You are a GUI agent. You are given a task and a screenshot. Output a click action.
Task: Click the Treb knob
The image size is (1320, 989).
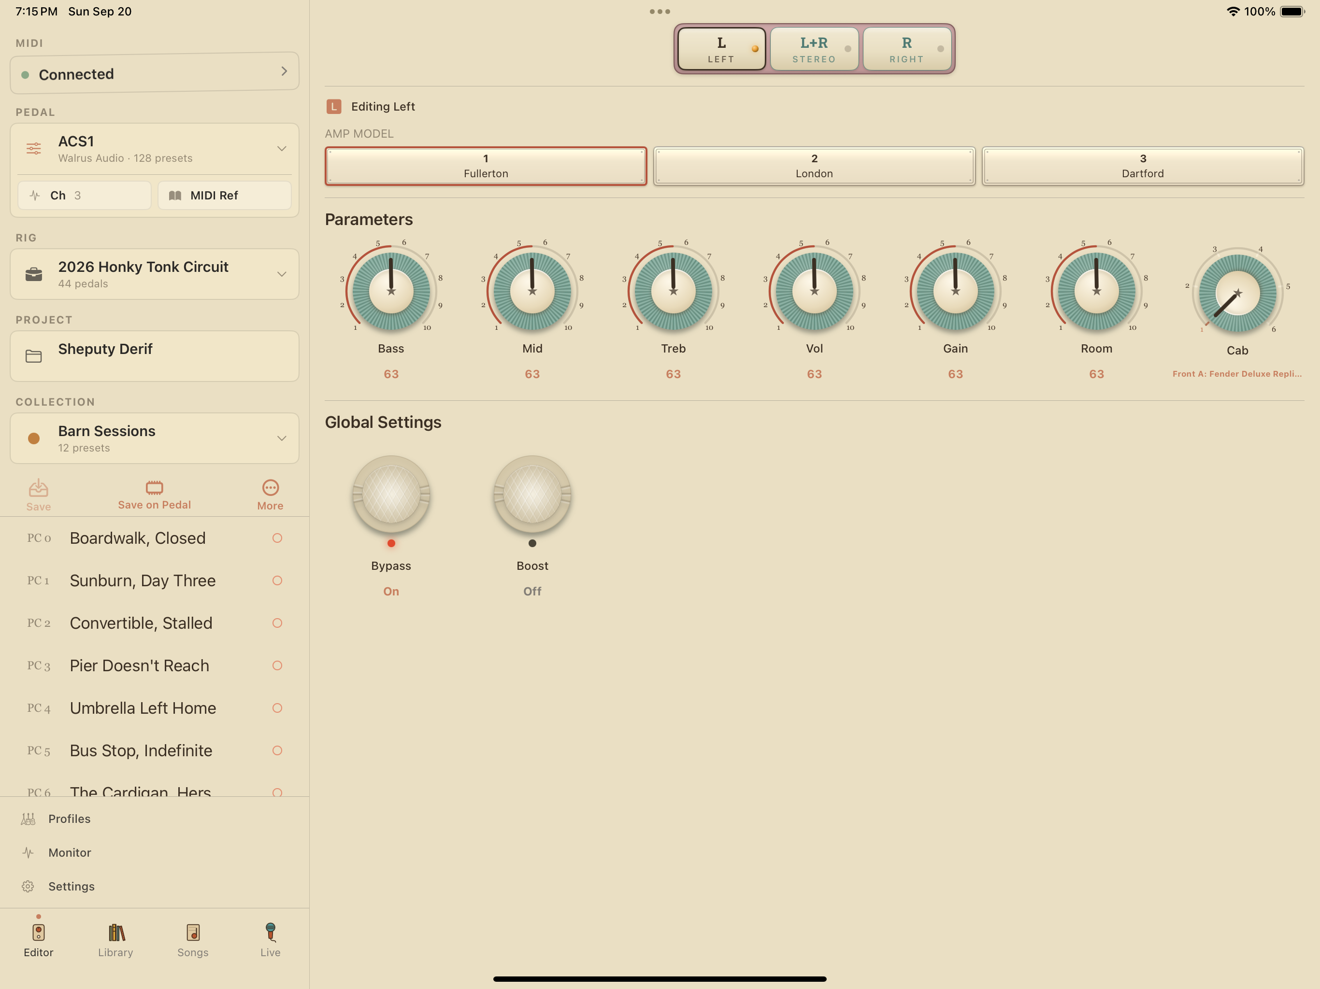point(673,291)
